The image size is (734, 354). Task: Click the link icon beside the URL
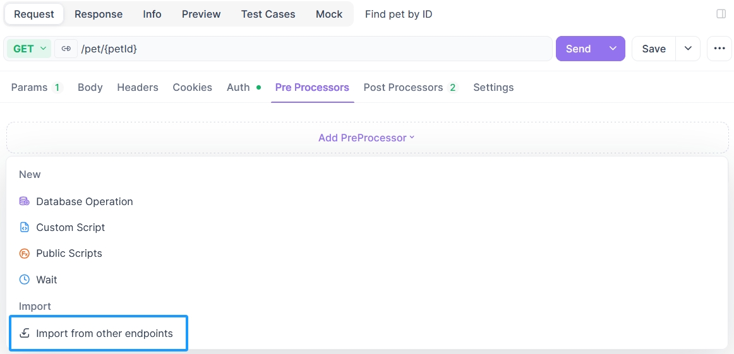coord(66,49)
